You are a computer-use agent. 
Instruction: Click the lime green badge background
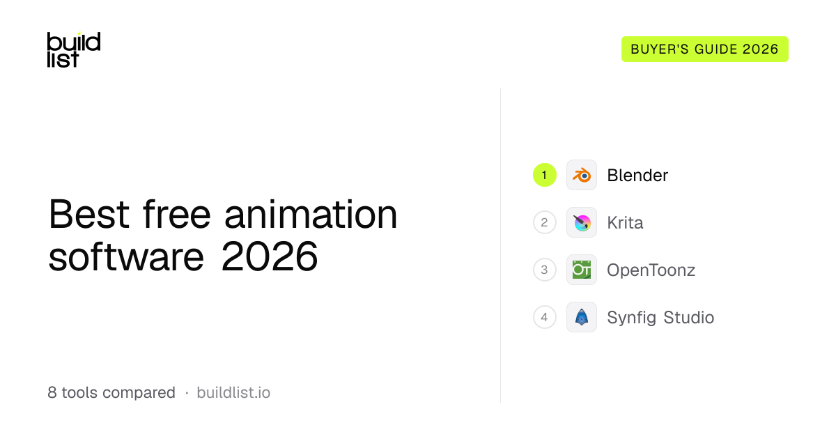click(x=705, y=49)
